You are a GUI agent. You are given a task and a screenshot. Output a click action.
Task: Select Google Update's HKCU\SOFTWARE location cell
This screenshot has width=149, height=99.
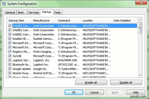pos(96,69)
